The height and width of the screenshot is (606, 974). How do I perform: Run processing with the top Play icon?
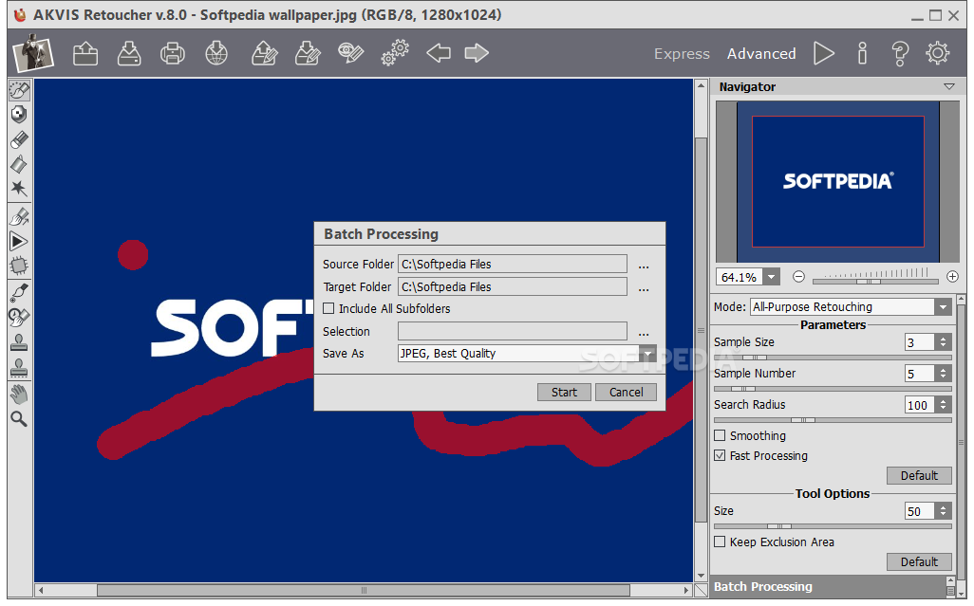[x=824, y=53]
